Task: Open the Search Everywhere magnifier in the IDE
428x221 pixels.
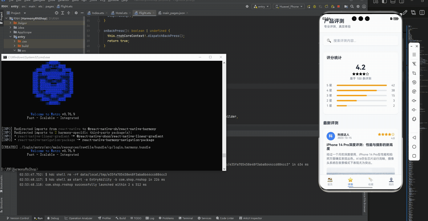Action: [x=352, y=6]
